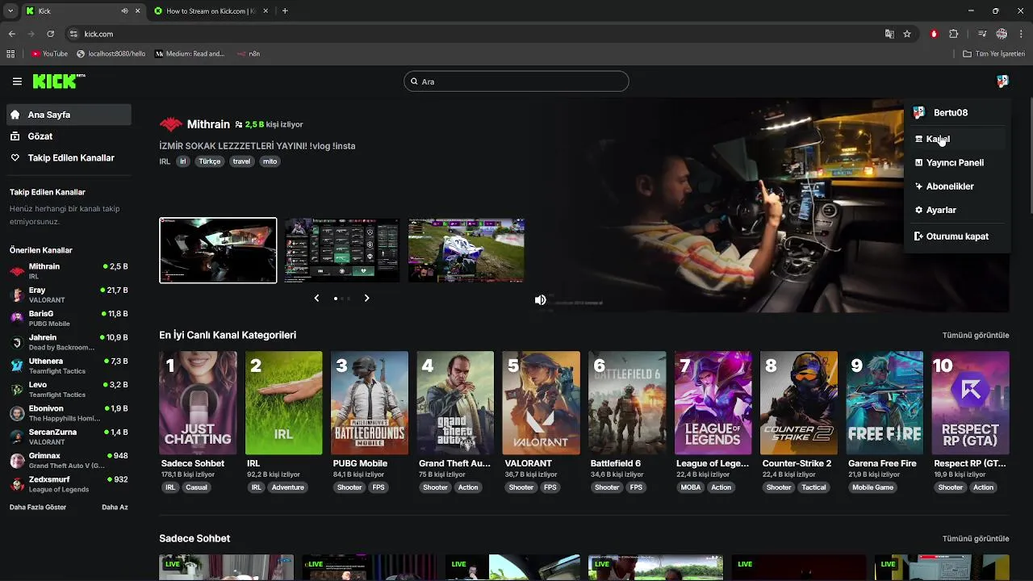Viewport: 1033px width, 581px height.
Task: Click the Türkçe tag on featured stream
Action: pyautogui.click(x=210, y=161)
